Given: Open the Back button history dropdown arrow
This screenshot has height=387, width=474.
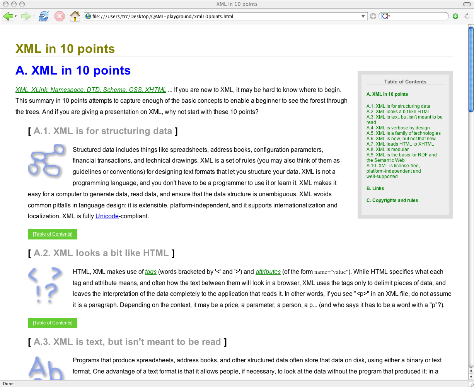Looking at the screenshot, I should [15, 17].
